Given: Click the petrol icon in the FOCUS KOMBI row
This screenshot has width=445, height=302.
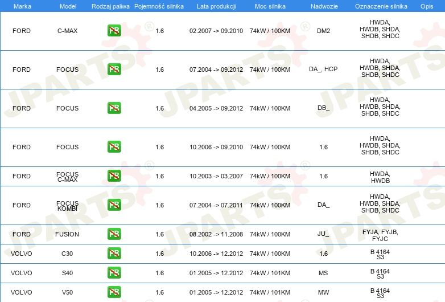Looking at the screenshot, I should pyautogui.click(x=114, y=205).
